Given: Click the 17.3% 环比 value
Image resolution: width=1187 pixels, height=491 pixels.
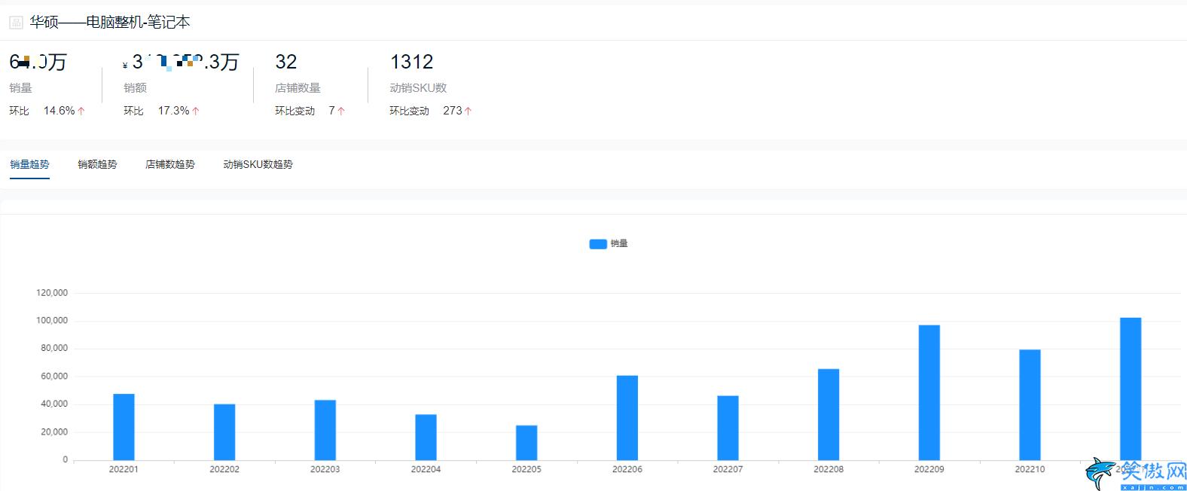Looking at the screenshot, I should pyautogui.click(x=173, y=111).
